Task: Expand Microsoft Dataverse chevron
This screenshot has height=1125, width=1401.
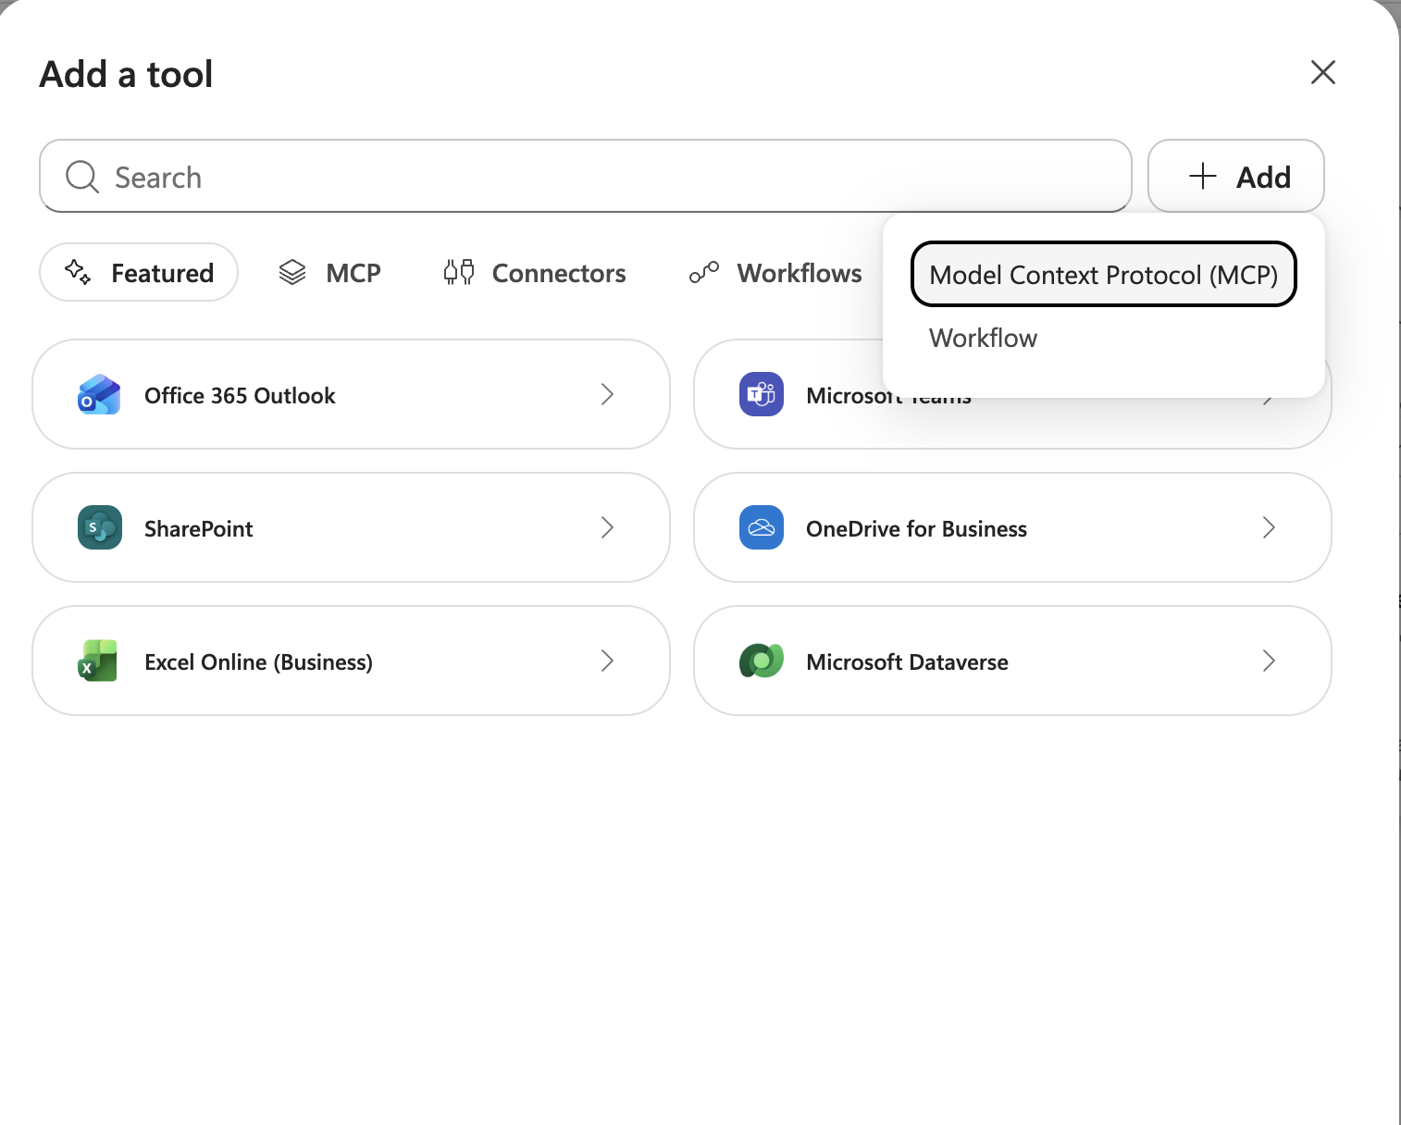Action: pos(1269,661)
